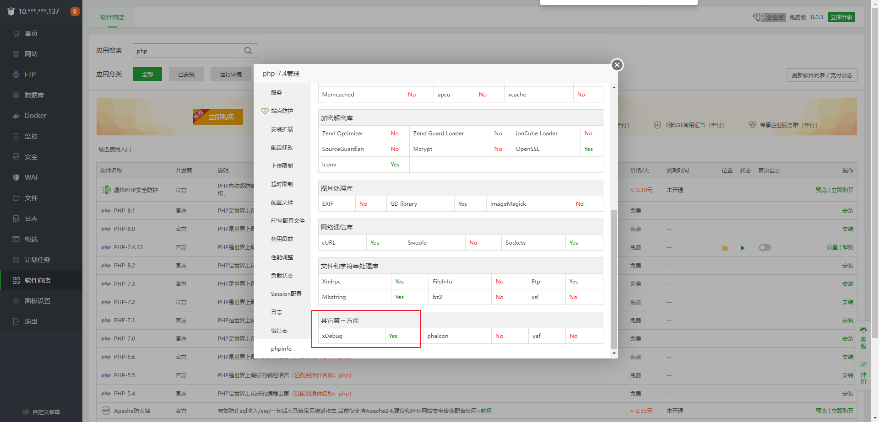Click the panel icon beside 面板设置

(x=16, y=301)
